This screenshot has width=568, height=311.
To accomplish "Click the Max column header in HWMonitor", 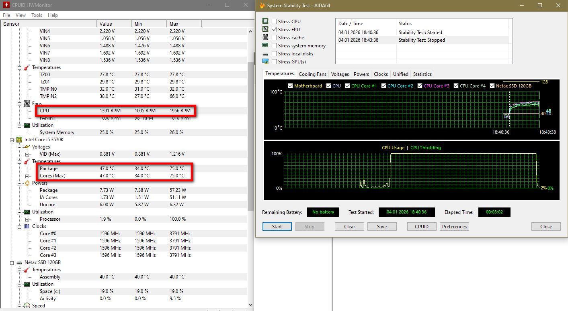I will tap(184, 24).
